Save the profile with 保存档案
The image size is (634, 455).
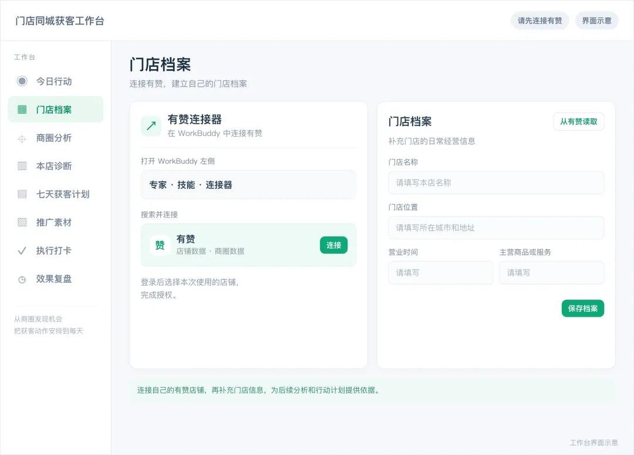coord(583,308)
